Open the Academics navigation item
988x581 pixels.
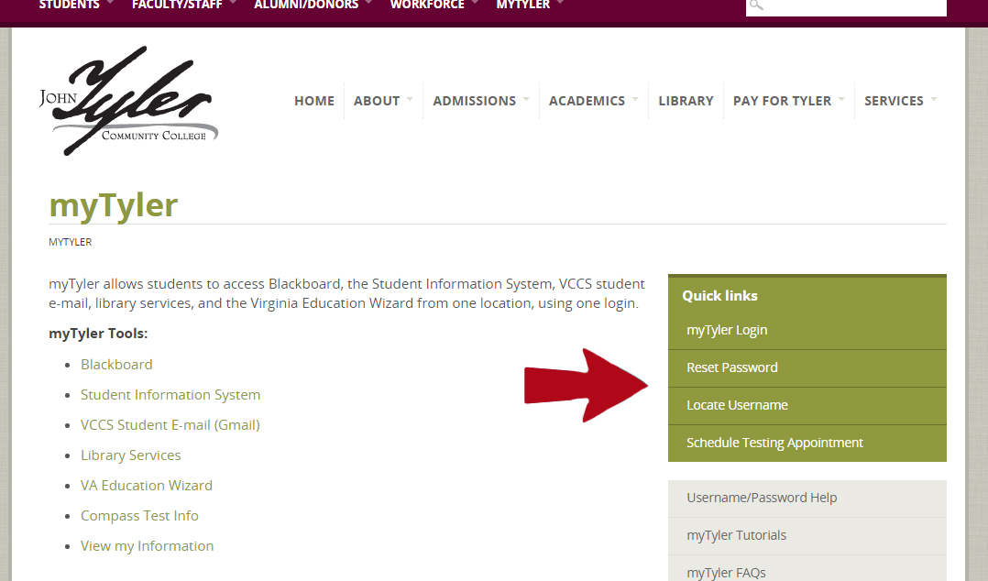coord(587,101)
